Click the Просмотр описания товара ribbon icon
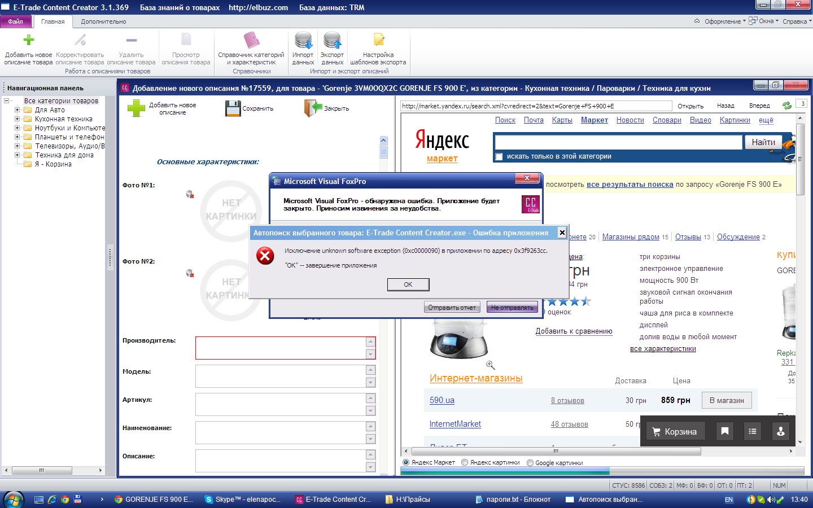Viewport: 813px width, 508px height. (x=186, y=40)
